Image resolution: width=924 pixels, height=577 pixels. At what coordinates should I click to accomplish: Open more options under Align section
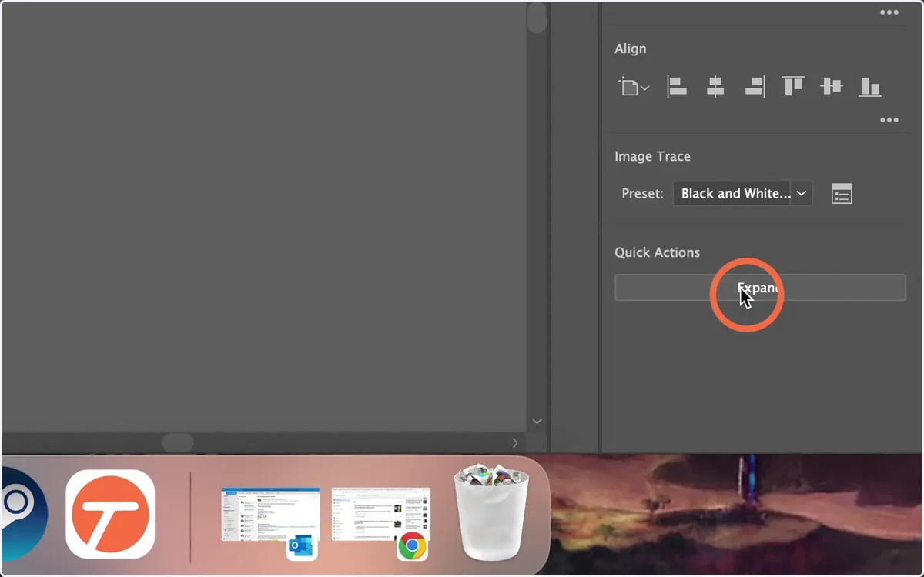889,120
